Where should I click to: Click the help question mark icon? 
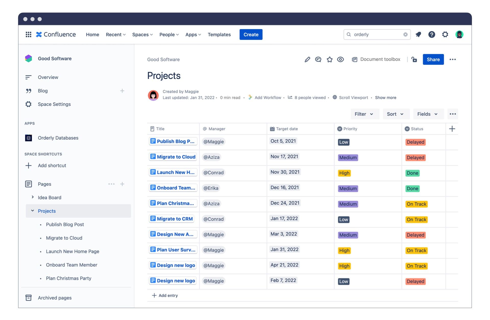point(432,34)
